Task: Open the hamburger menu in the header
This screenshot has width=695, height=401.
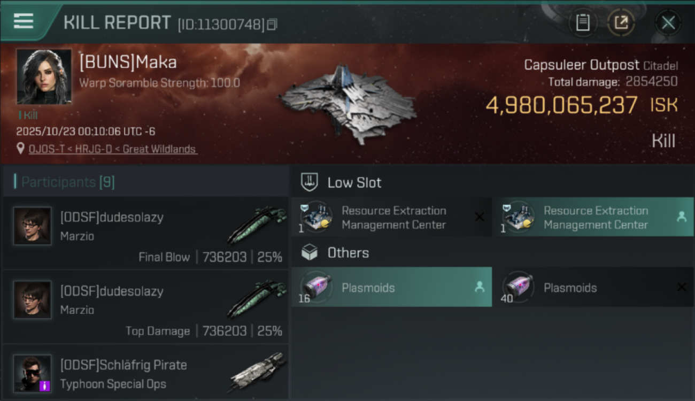Action: click(24, 21)
